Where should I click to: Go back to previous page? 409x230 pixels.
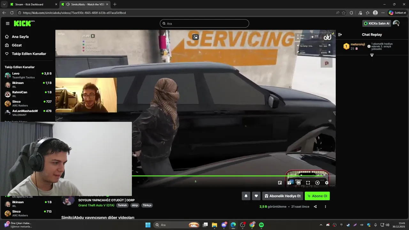(x=4, y=13)
